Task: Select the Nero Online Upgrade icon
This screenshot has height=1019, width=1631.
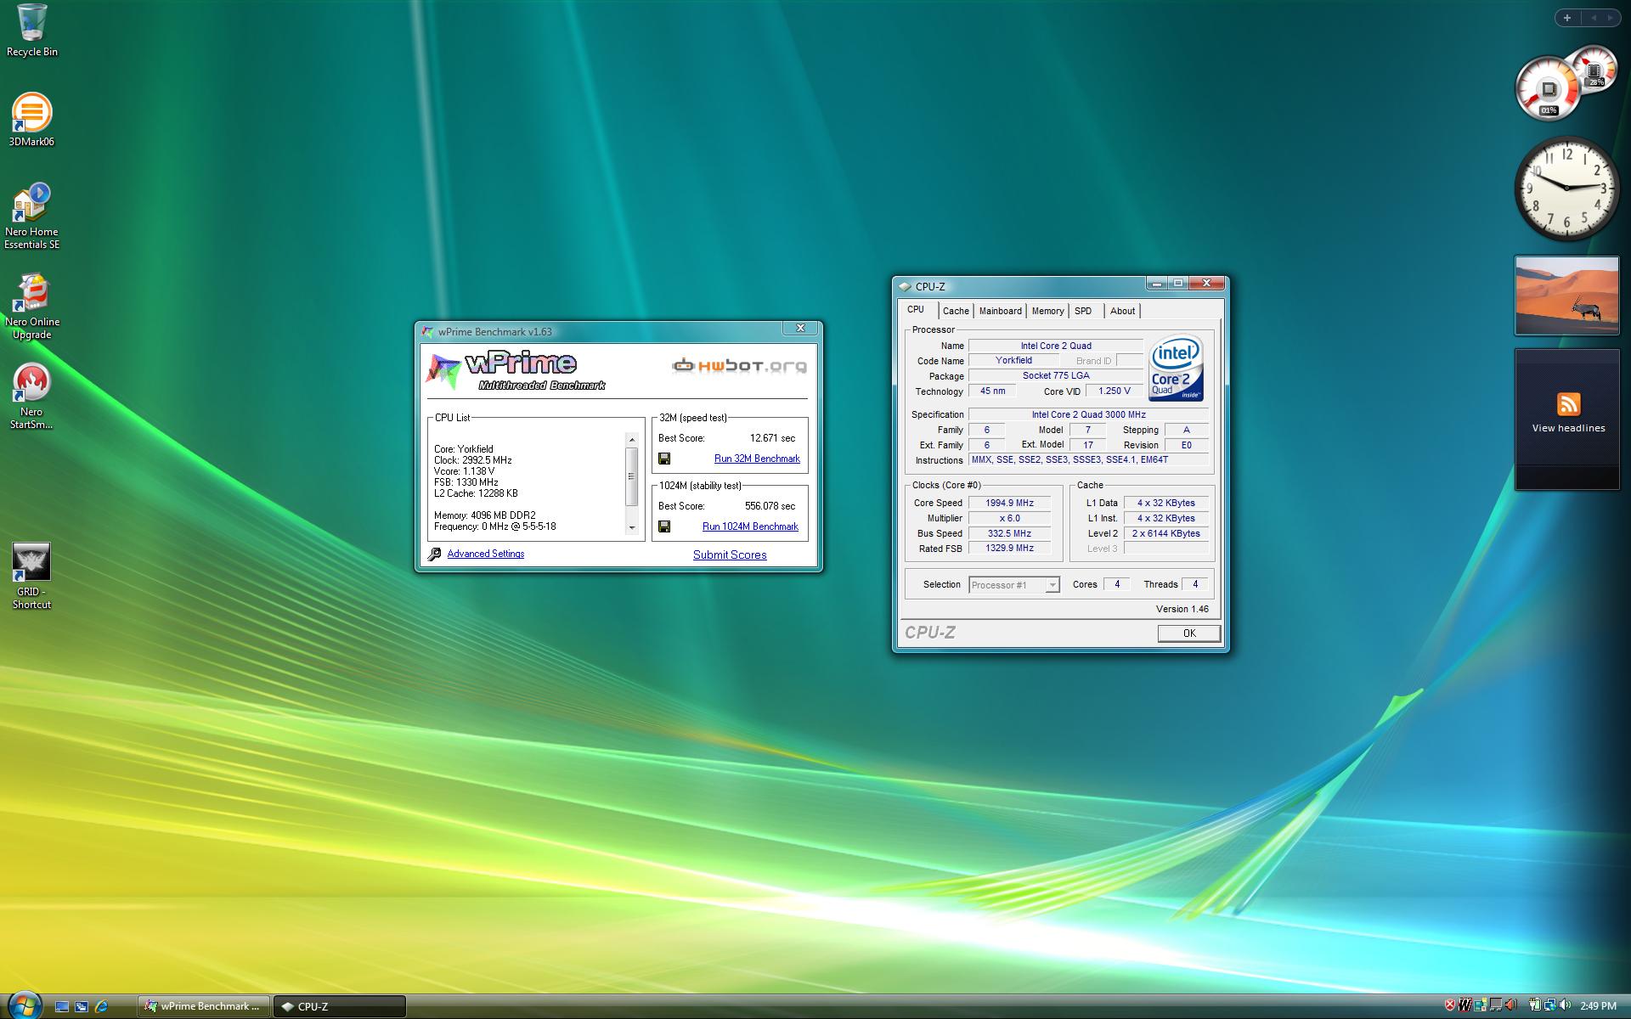Action: pyautogui.click(x=31, y=307)
